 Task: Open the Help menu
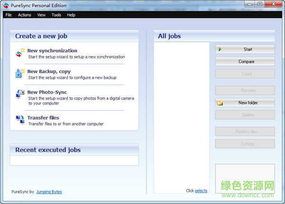click(x=71, y=15)
